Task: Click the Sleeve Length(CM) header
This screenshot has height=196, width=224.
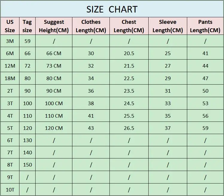Action: [x=168, y=26]
